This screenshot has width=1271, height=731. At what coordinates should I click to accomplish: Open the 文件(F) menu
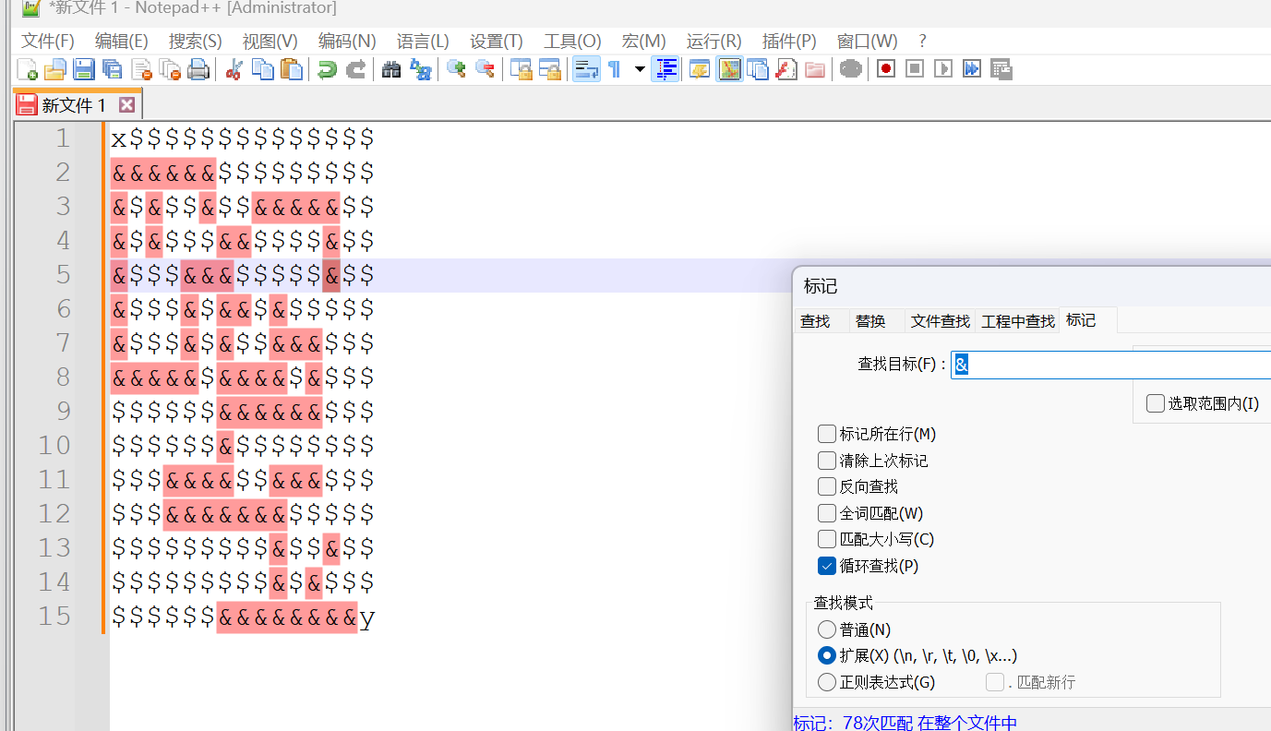[x=48, y=42]
